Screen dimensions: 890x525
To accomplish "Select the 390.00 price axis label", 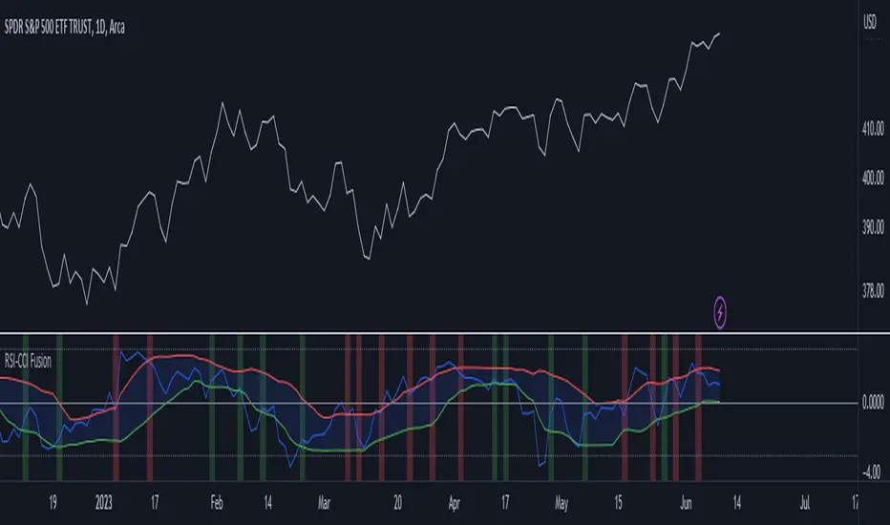I will pyautogui.click(x=873, y=227).
